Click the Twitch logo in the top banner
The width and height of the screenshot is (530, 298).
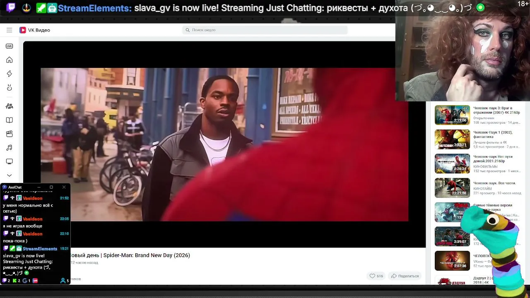pos(11,7)
